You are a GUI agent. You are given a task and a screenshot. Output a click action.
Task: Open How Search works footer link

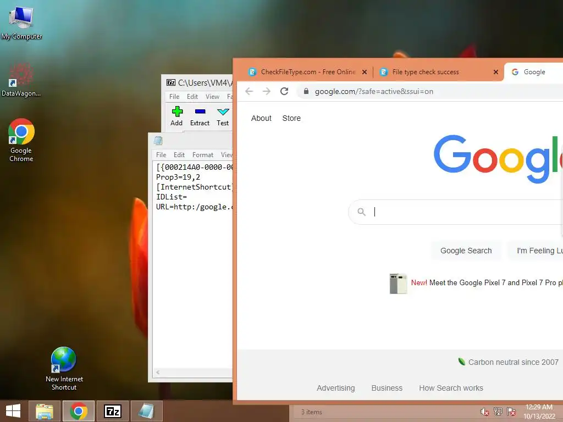[451, 388]
